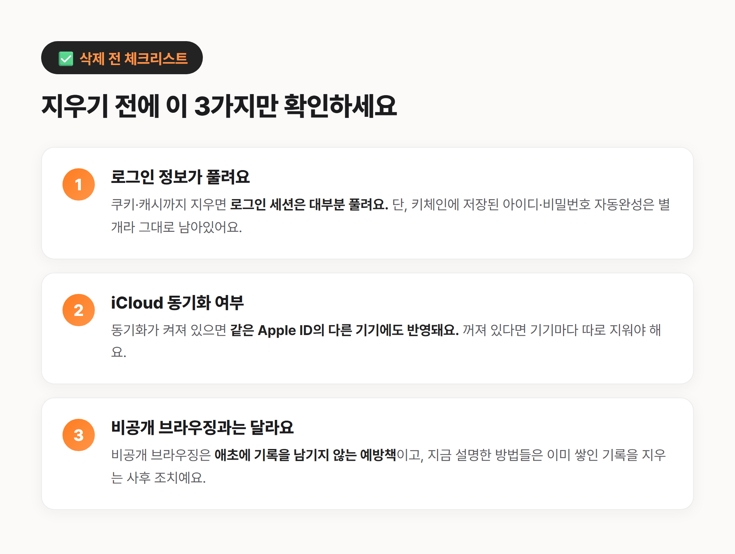Image resolution: width=735 pixels, height=554 pixels.
Task: Click the bold text '같은 Apple ID의 다른 기기에도 반영돼요.'
Action: [344, 330]
